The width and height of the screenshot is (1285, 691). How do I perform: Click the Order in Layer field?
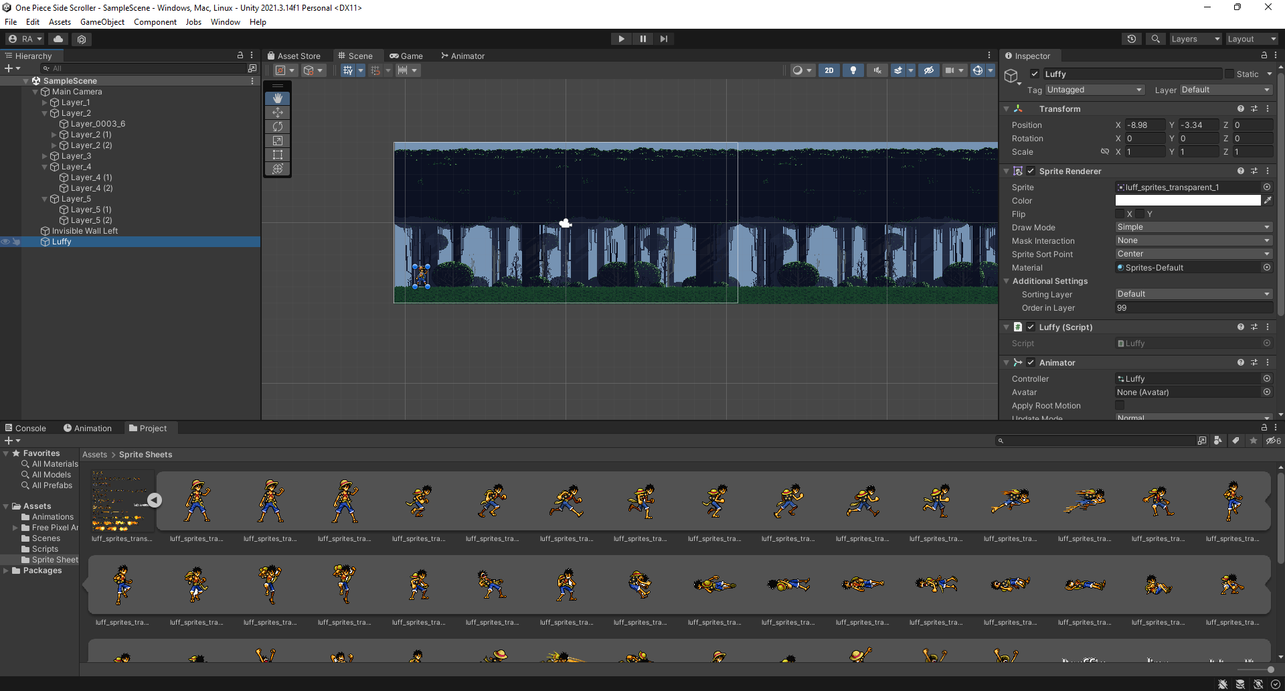[1194, 308]
